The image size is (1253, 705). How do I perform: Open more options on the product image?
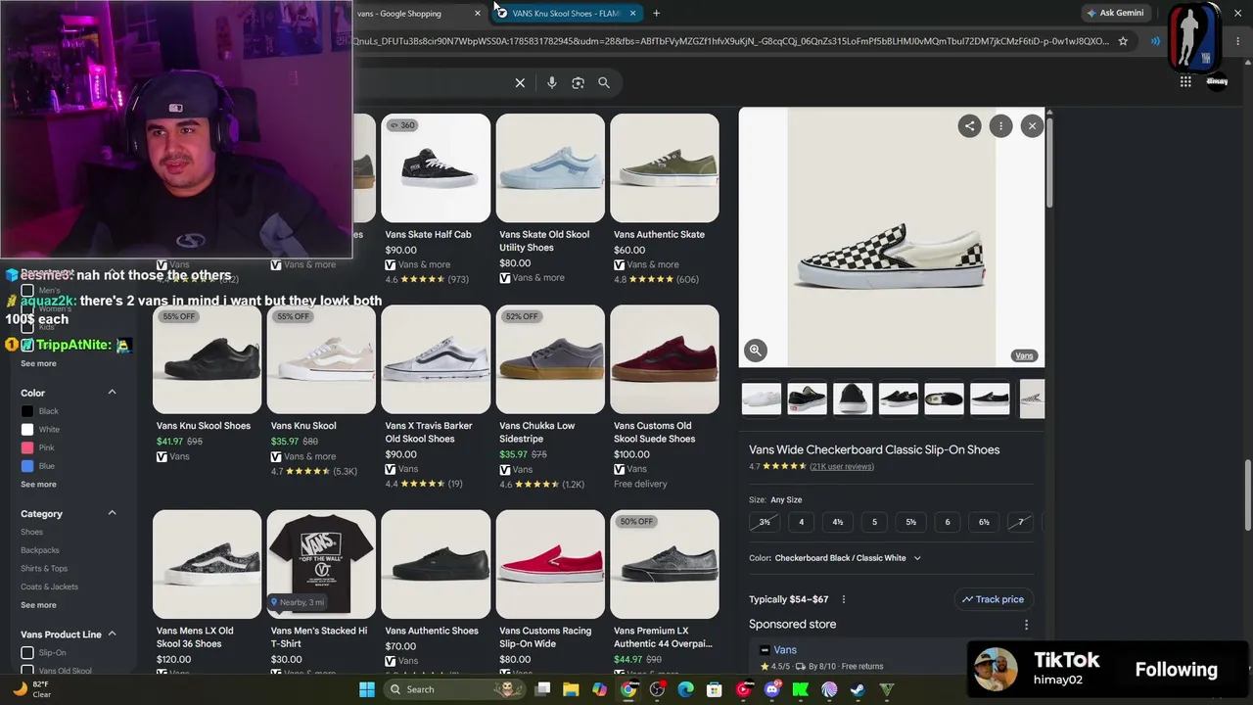[1000, 125]
